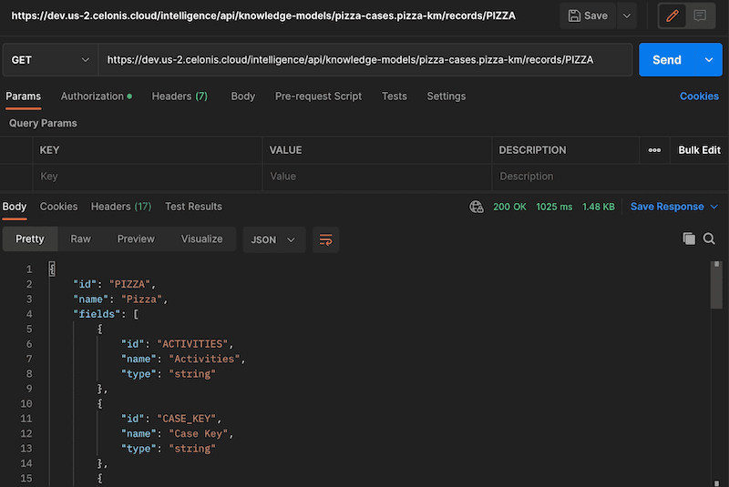Select the Raw response view
The width and height of the screenshot is (729, 487).
[x=81, y=238]
